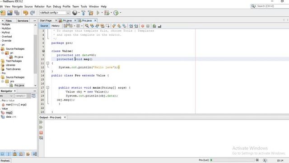Click the Next Bookmark editor icon

[119, 26]
